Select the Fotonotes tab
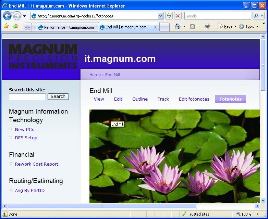Image resolution: width=268 pixels, height=219 pixels. [230, 99]
